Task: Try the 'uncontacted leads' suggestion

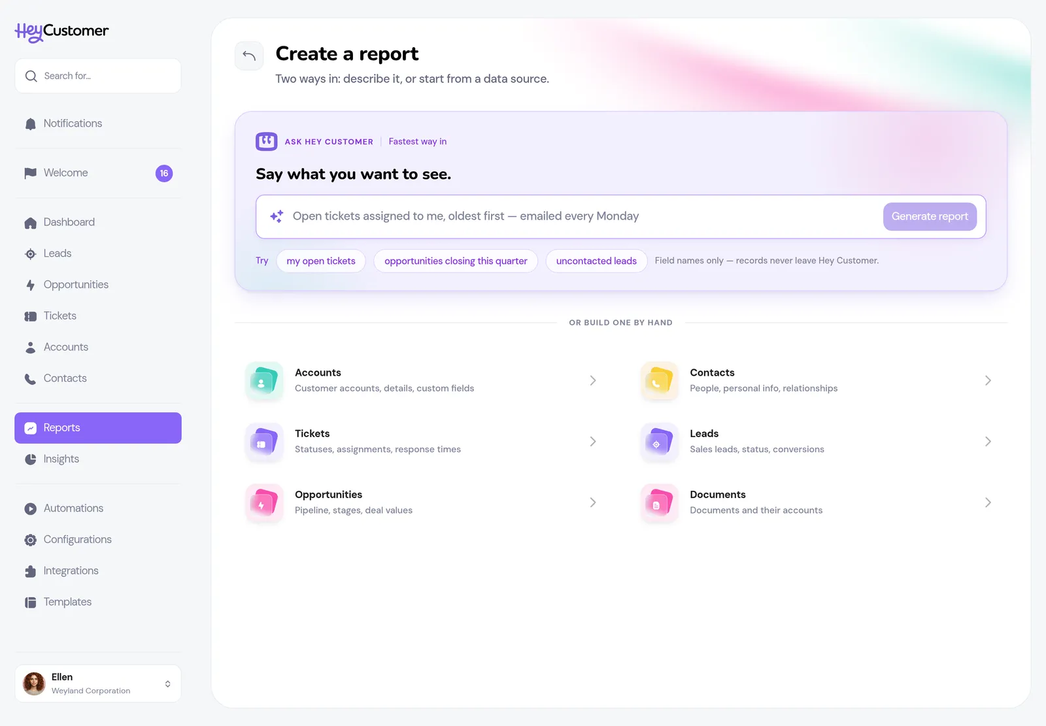Action: (x=596, y=261)
